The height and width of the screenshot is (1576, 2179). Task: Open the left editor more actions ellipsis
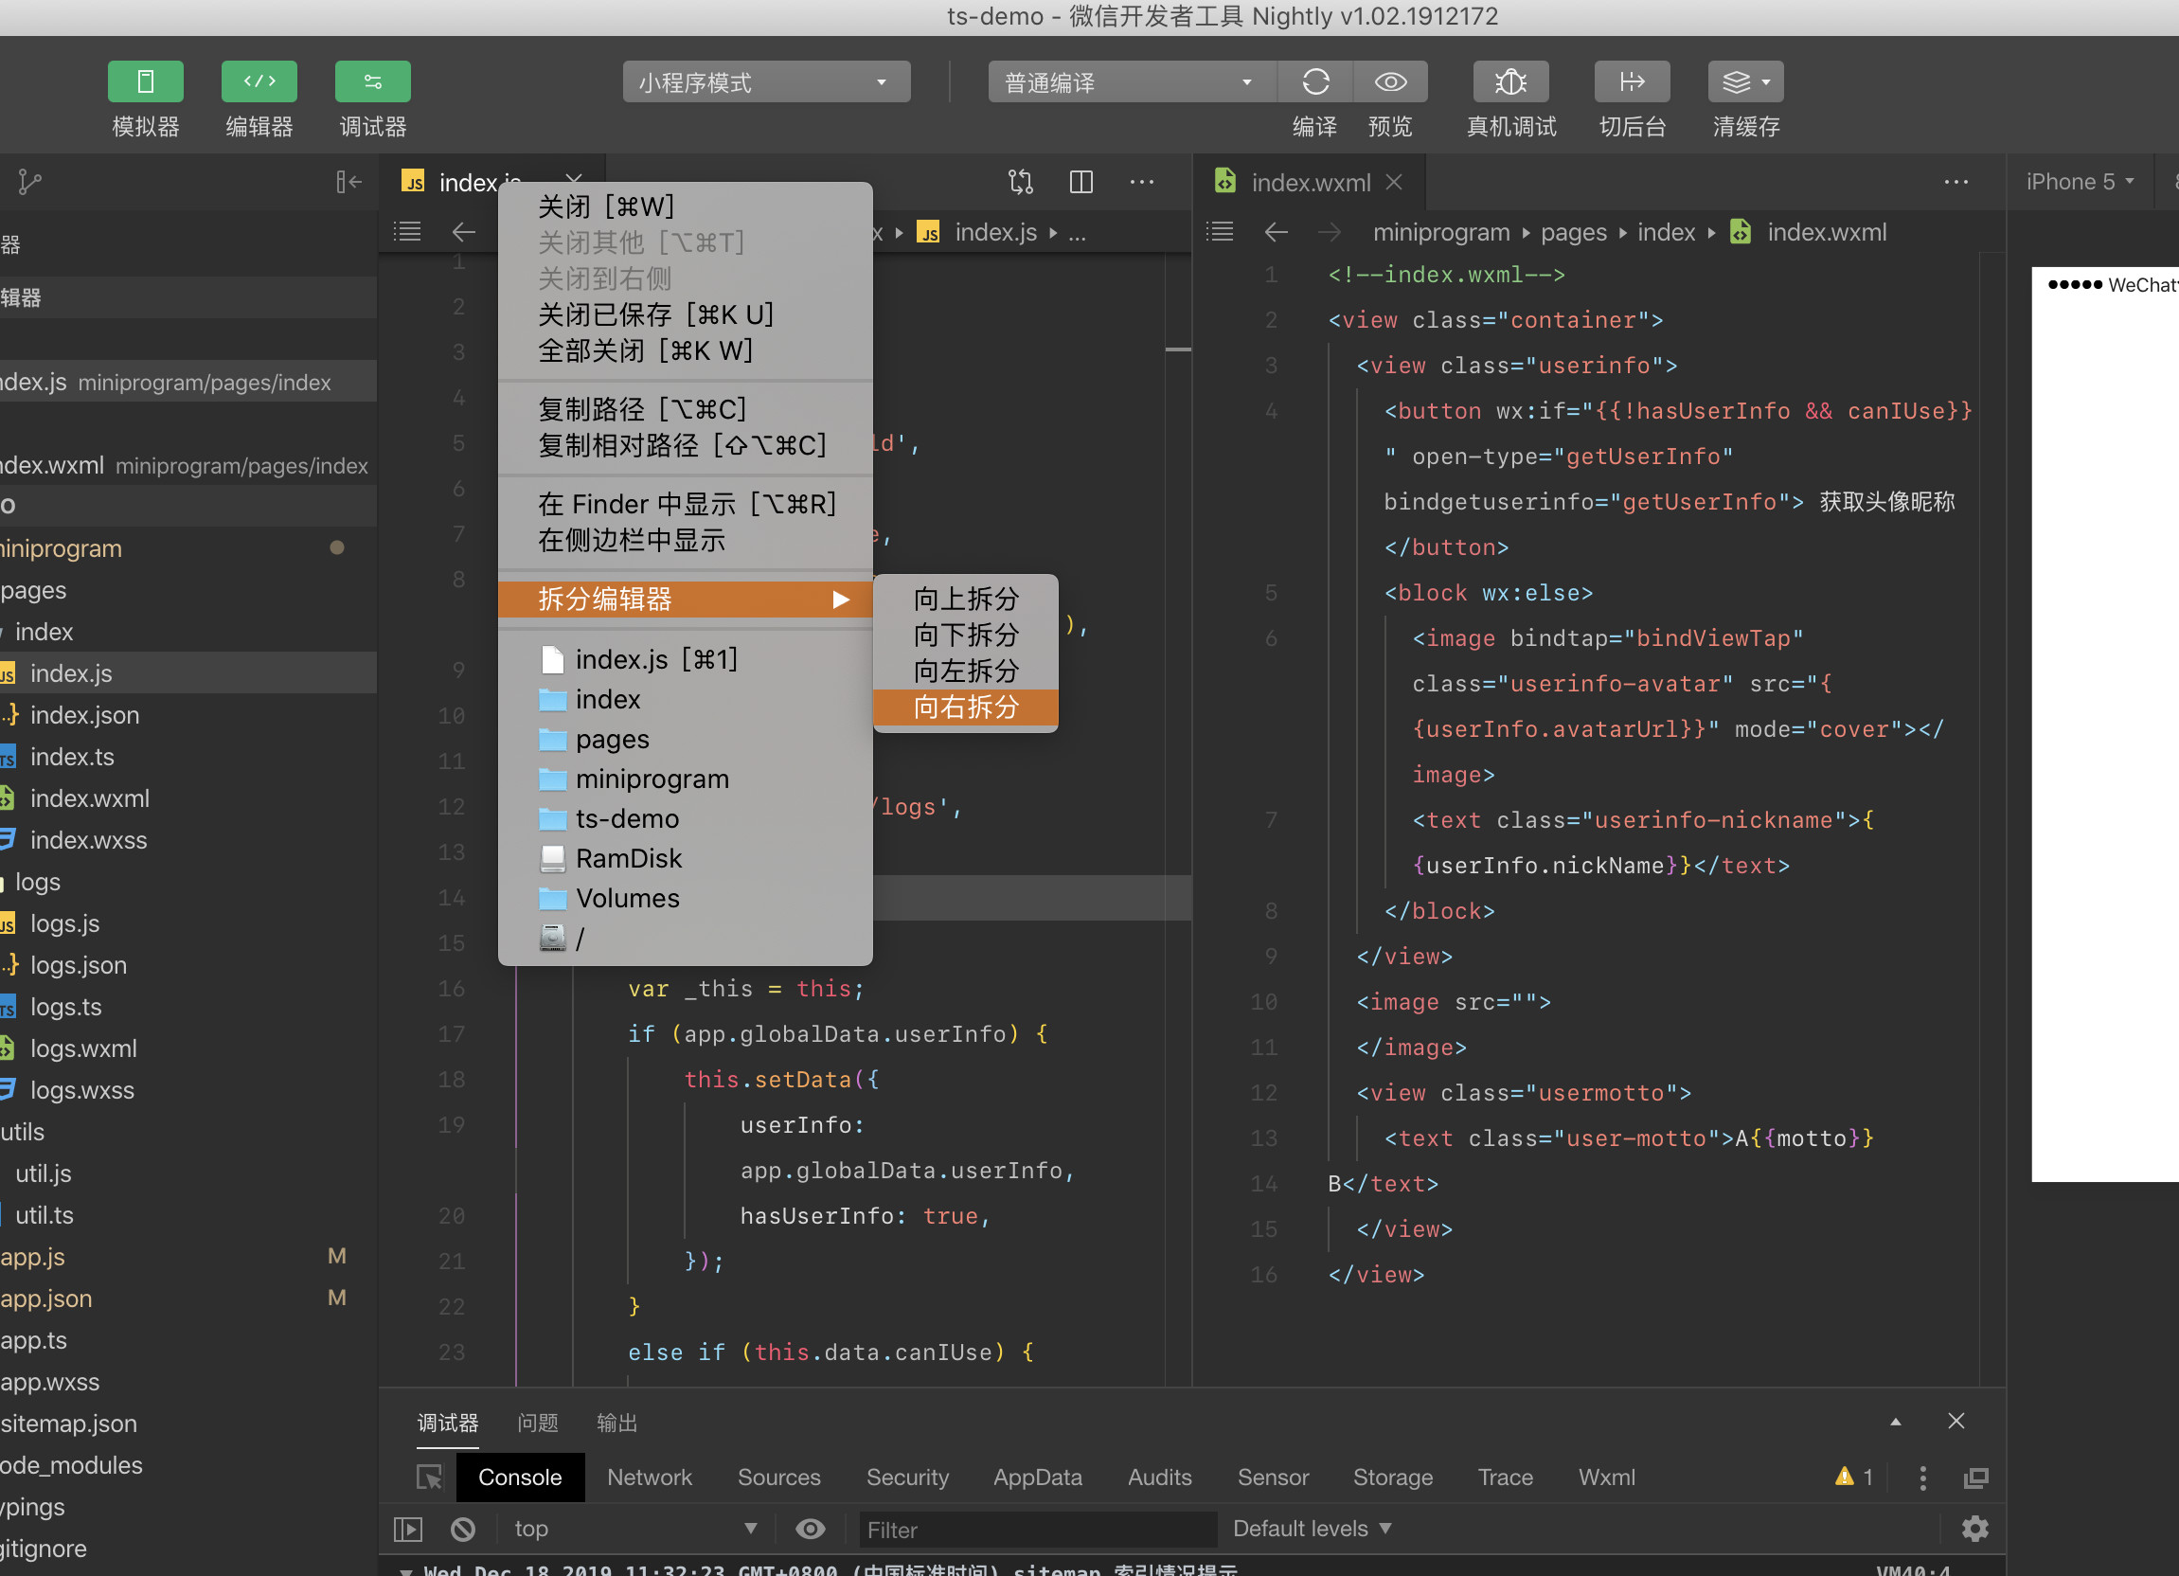[1141, 182]
